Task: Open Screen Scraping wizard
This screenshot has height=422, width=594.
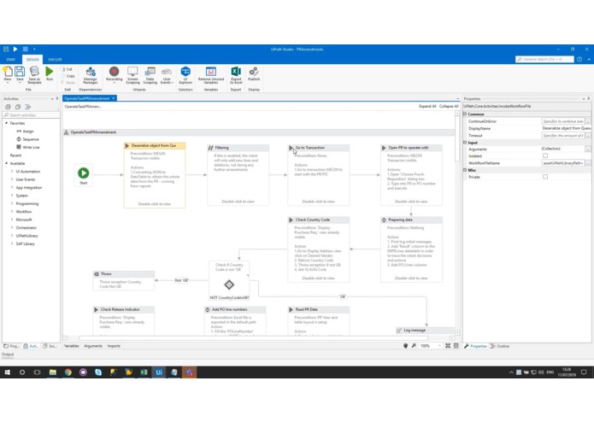Action: tap(132, 75)
